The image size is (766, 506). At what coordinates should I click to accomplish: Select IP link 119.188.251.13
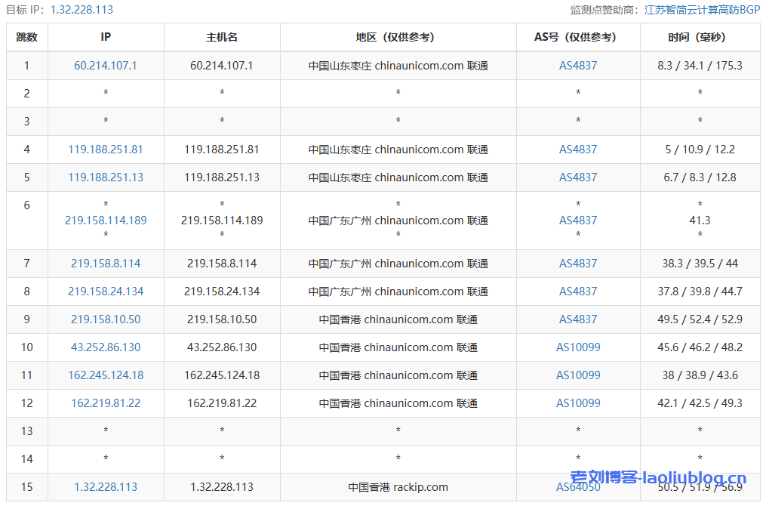click(106, 177)
